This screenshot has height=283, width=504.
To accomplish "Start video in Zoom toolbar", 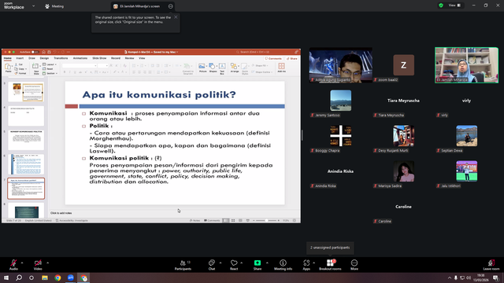I will [x=38, y=264].
